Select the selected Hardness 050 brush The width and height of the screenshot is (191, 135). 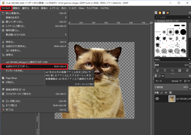pyautogui.click(x=171, y=31)
